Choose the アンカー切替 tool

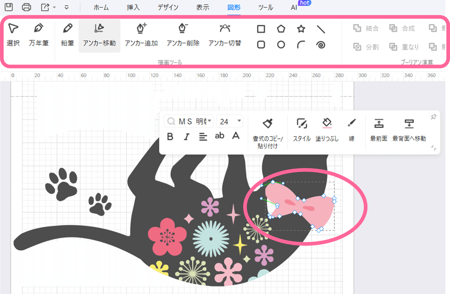pyautogui.click(x=225, y=35)
